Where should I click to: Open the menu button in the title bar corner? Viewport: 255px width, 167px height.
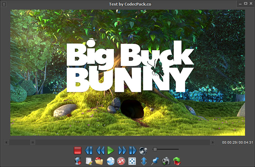(4, 4)
